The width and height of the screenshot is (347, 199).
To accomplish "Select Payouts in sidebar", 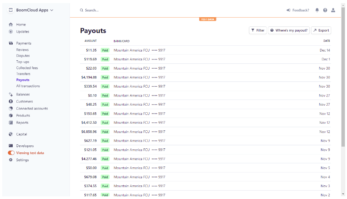I will [x=23, y=80].
